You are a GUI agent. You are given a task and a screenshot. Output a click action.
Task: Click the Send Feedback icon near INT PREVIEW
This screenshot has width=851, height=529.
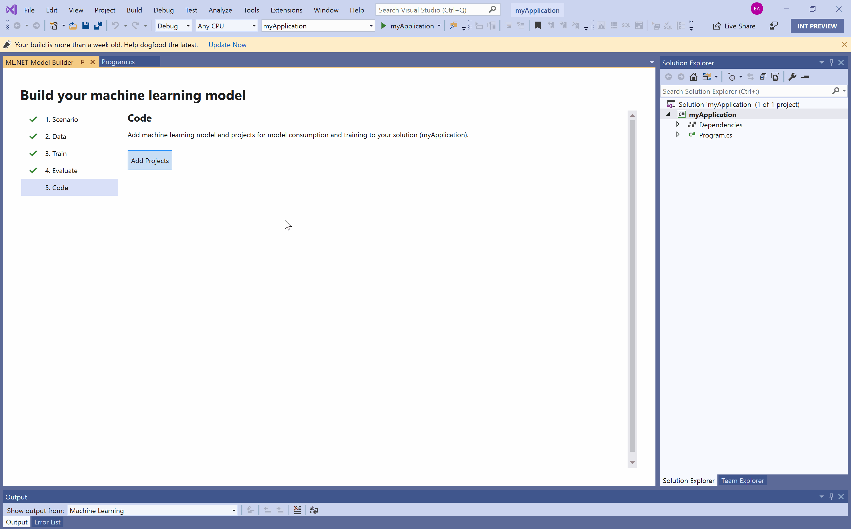click(x=774, y=26)
